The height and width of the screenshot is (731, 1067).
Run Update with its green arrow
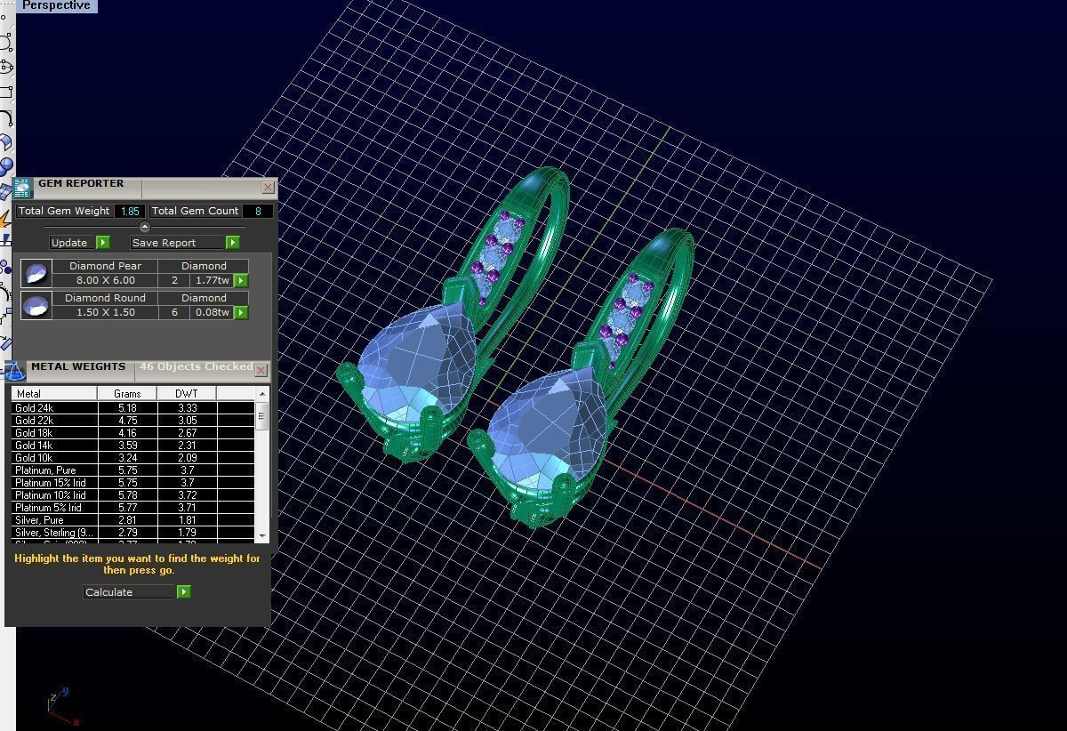point(102,243)
